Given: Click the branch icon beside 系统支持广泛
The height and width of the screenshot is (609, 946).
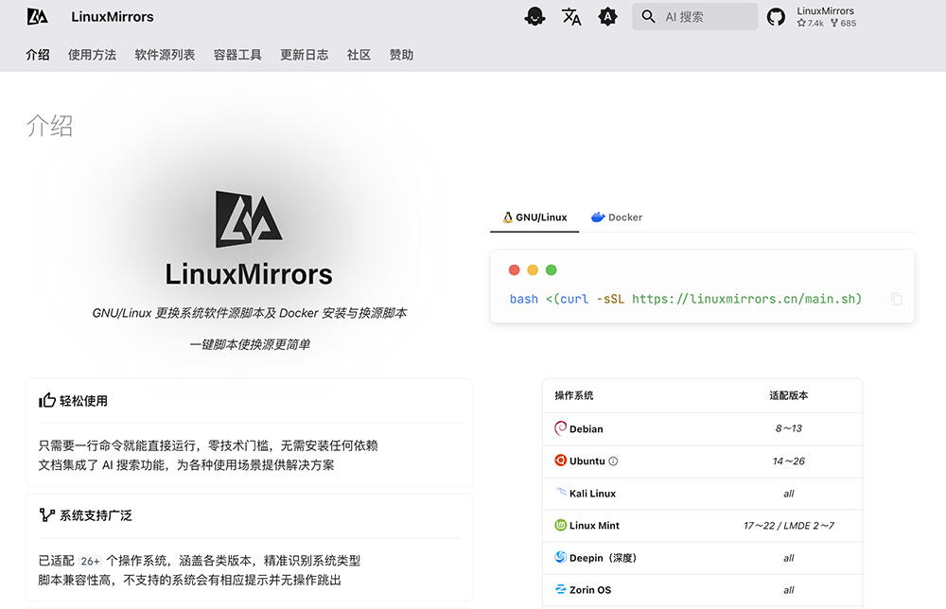Looking at the screenshot, I should pos(47,515).
